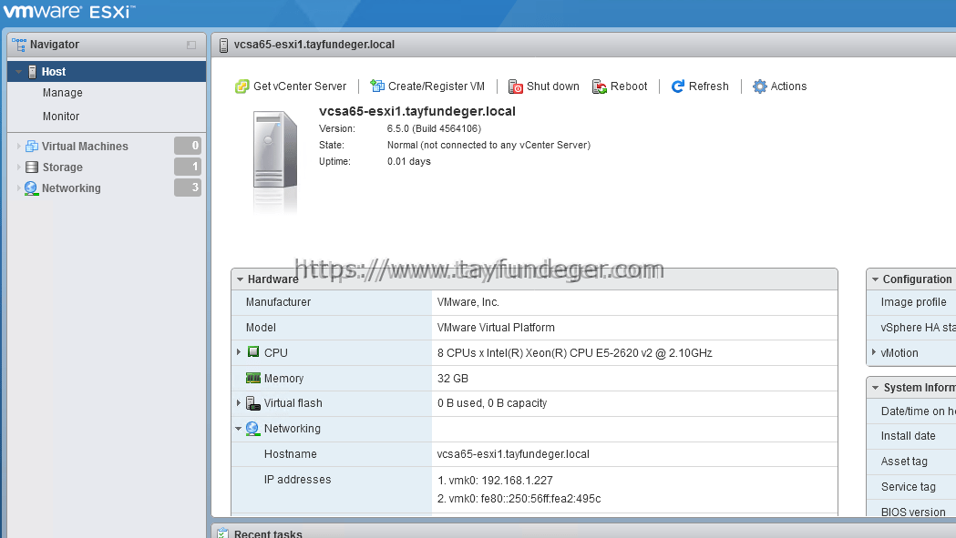956x538 pixels.
Task: Click the Create/Register VM icon
Action: [377, 86]
